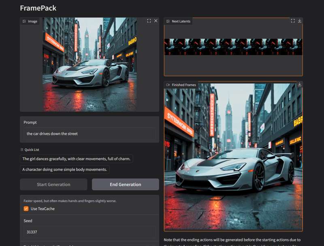Click the Start Generation button

(x=53, y=184)
